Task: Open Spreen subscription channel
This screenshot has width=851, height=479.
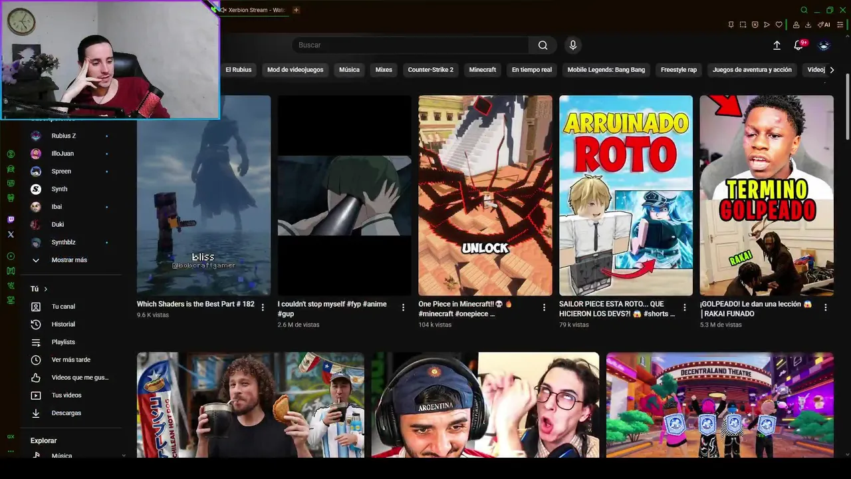Action: pyautogui.click(x=72, y=172)
